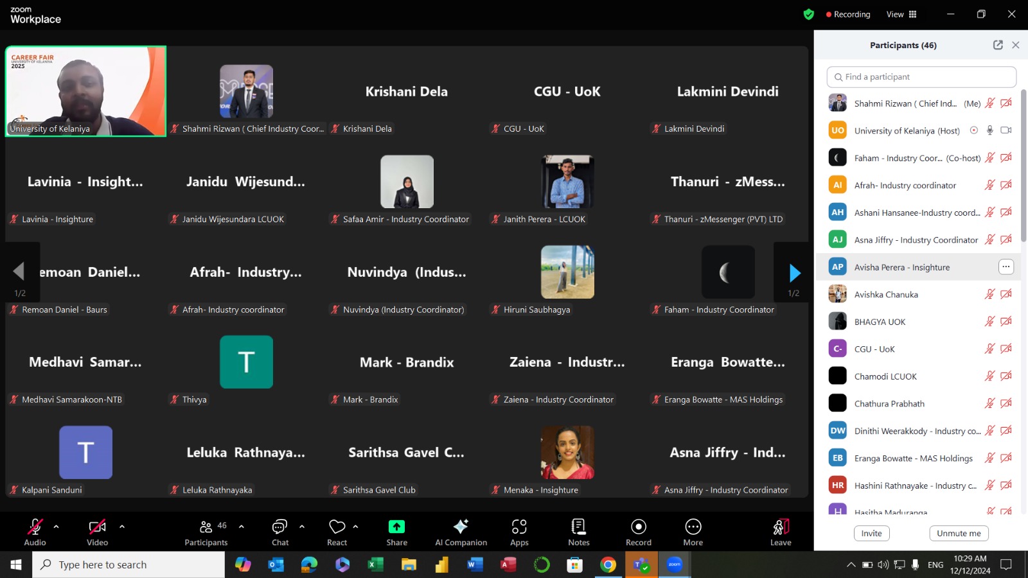Toggle Audio mute in meeting toolbar

(35, 532)
